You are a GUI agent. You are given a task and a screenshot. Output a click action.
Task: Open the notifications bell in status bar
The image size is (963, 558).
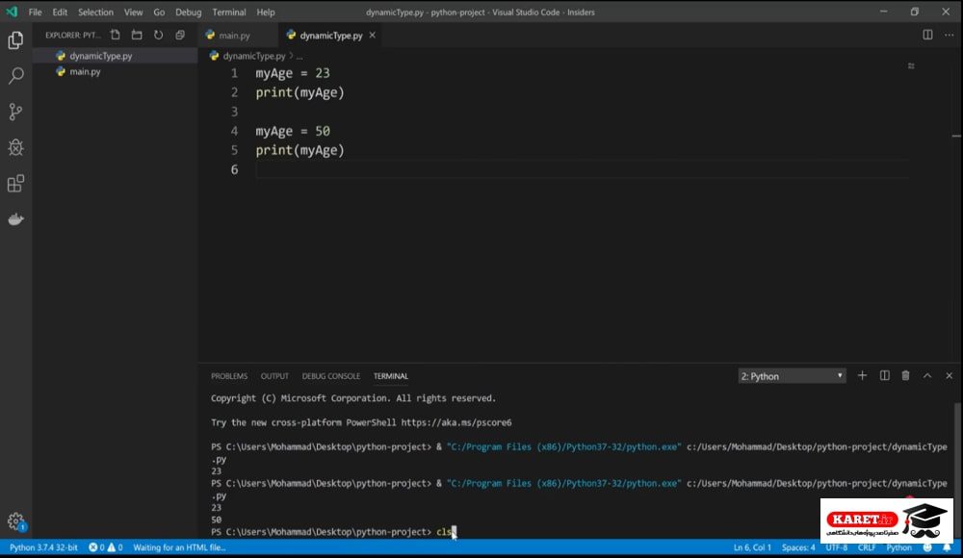coord(947,547)
